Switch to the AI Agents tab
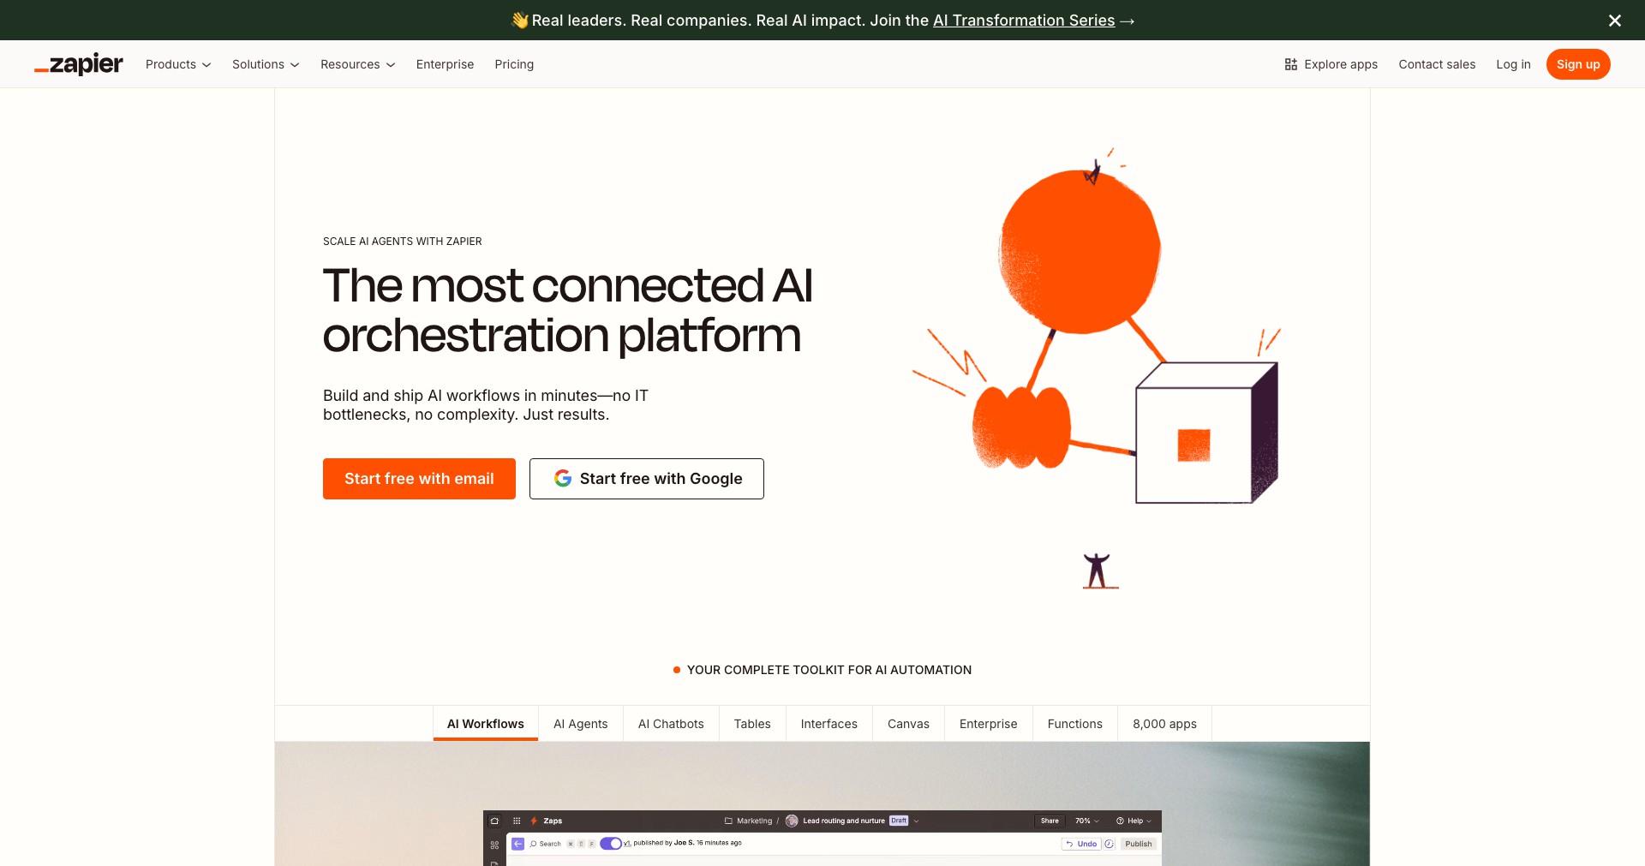1645x866 pixels. point(581,724)
